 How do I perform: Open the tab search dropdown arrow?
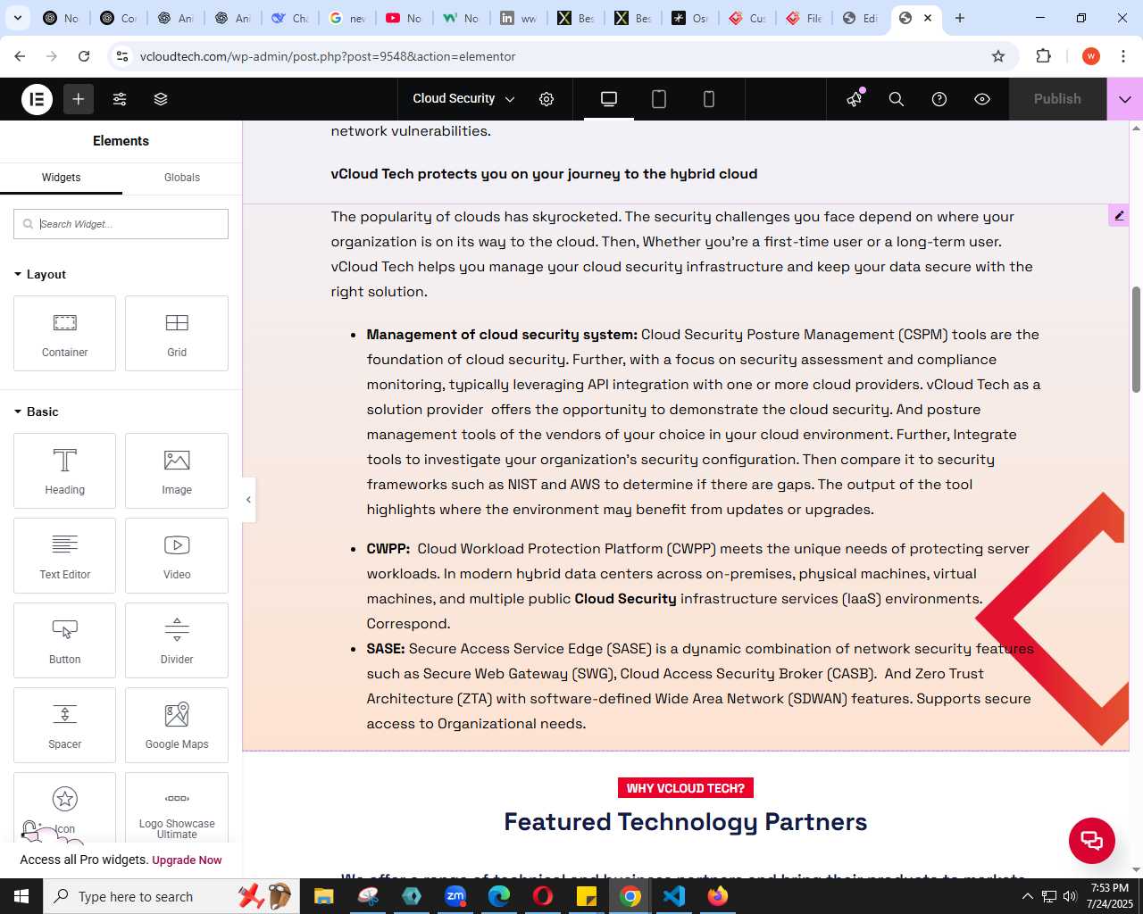point(17,18)
